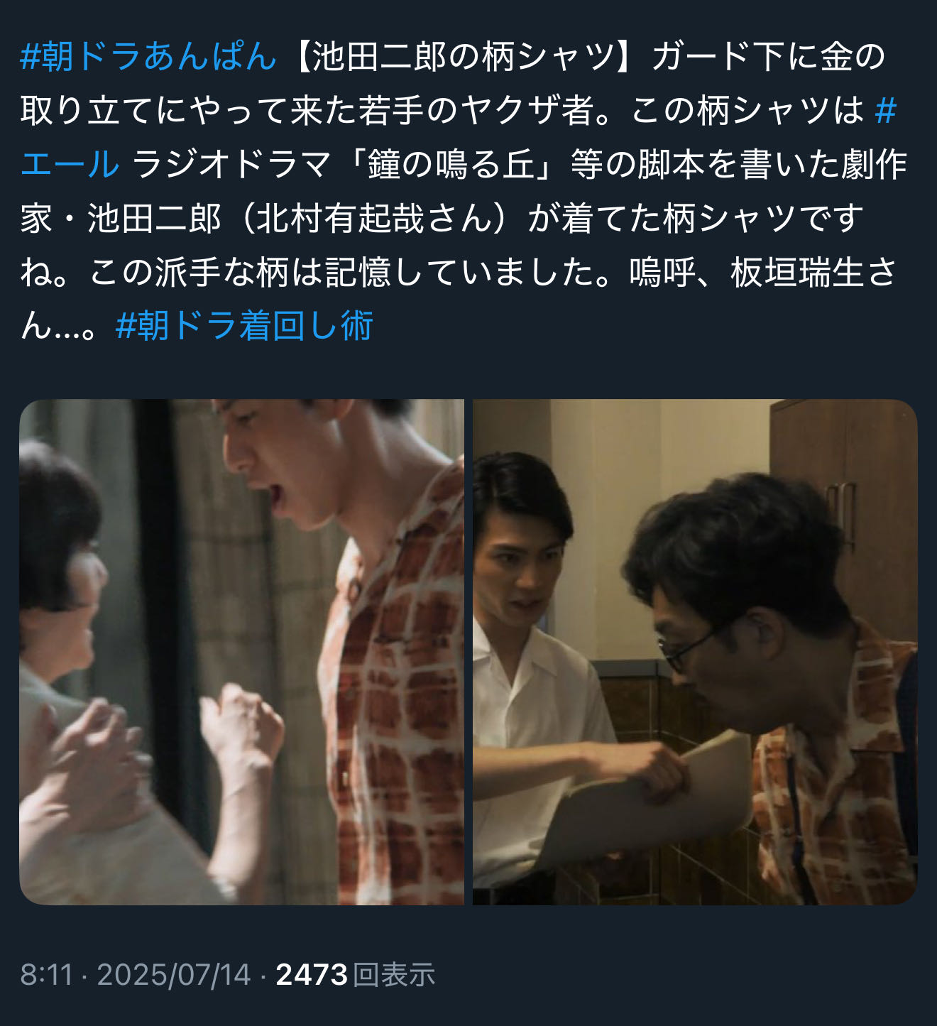Image resolution: width=937 pixels, height=1026 pixels.
Task: Click the 2025/07/14 post date
Action: coord(174,975)
